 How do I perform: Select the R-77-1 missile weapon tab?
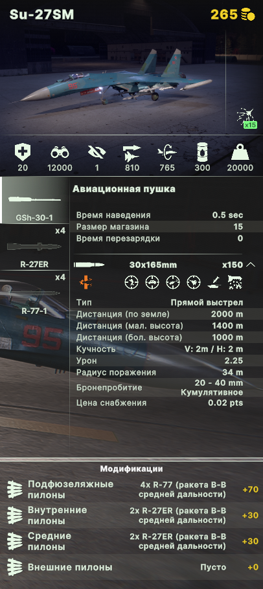tap(35, 294)
